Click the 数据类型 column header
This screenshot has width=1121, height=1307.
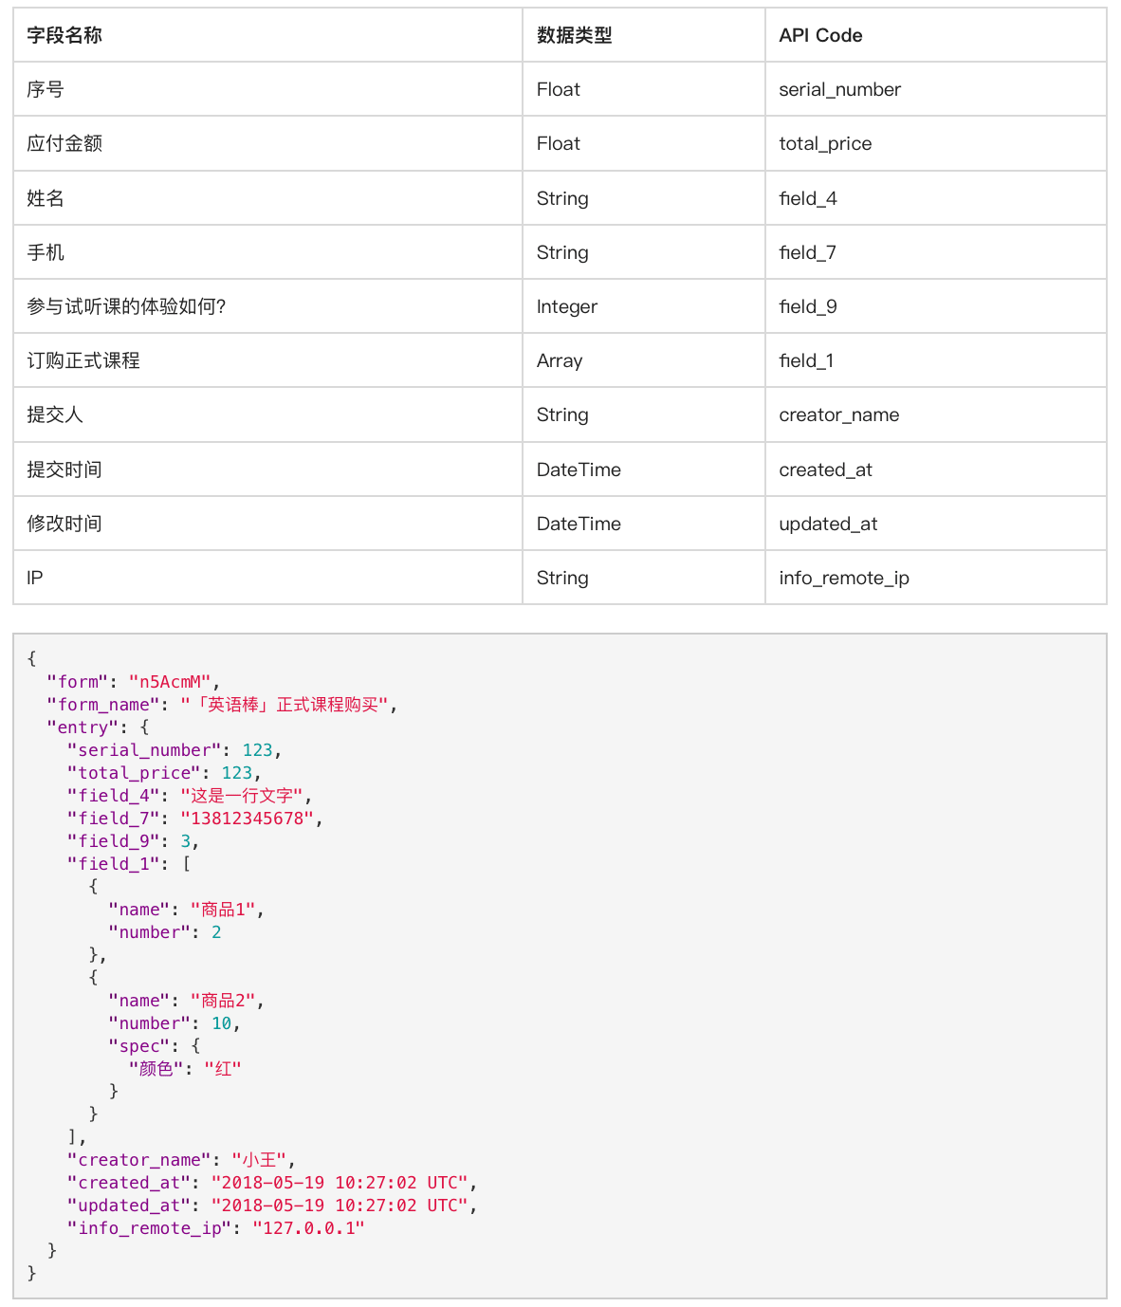(574, 36)
